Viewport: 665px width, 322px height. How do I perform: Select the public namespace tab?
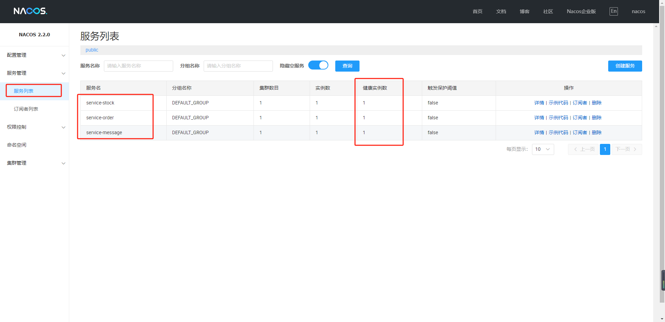tap(92, 50)
